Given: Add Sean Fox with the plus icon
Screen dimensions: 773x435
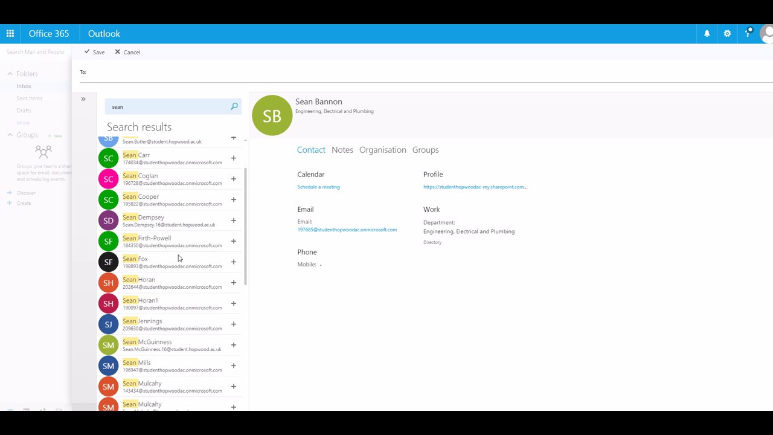Looking at the screenshot, I should click(234, 262).
